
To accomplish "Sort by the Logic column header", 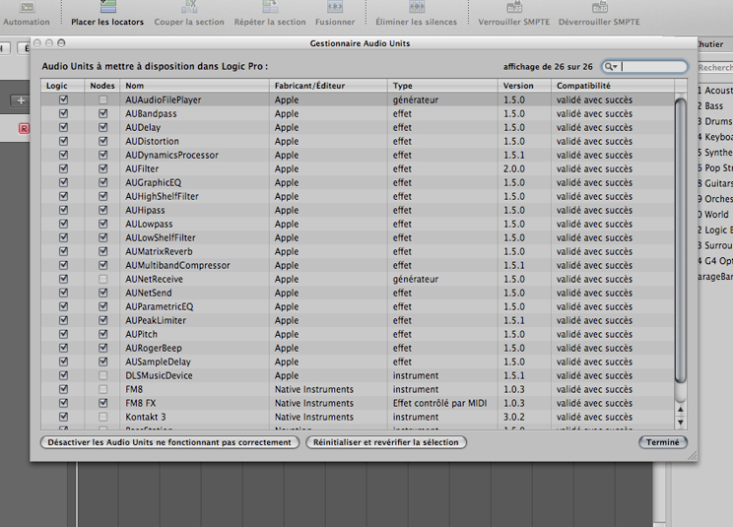I will (63, 86).
